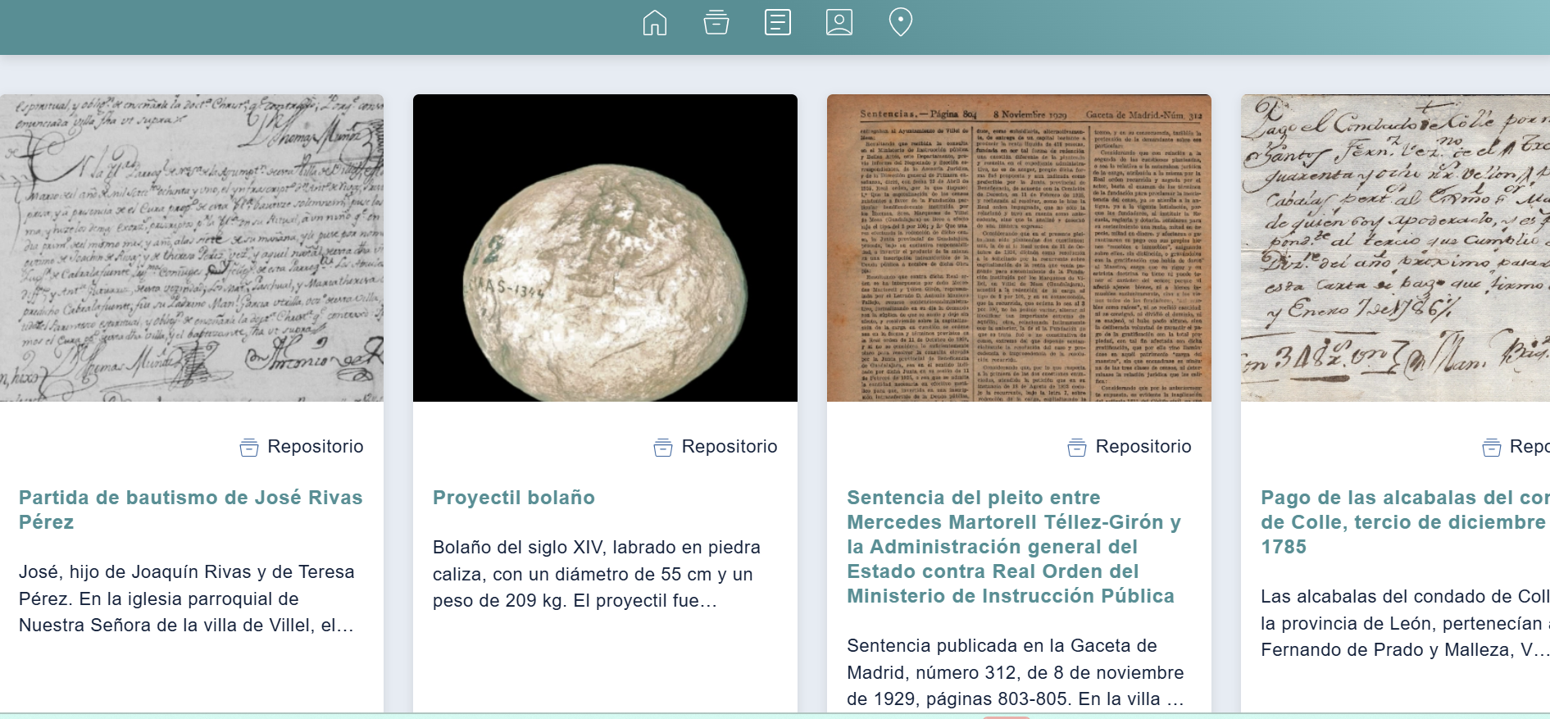Click 'Repositorio' label under the bolaño image
Image resolution: width=1550 pixels, height=719 pixels.
pyautogui.click(x=730, y=447)
